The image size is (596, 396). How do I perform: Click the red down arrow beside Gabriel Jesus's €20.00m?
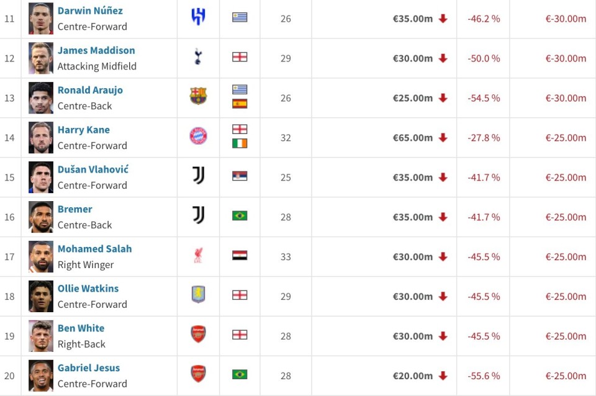click(443, 376)
